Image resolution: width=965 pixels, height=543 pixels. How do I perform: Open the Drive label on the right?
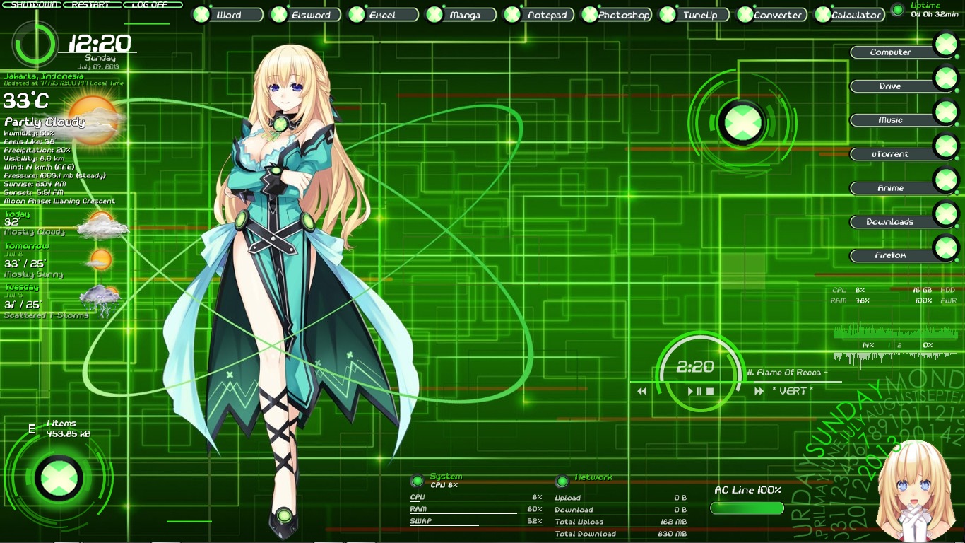[x=892, y=86]
